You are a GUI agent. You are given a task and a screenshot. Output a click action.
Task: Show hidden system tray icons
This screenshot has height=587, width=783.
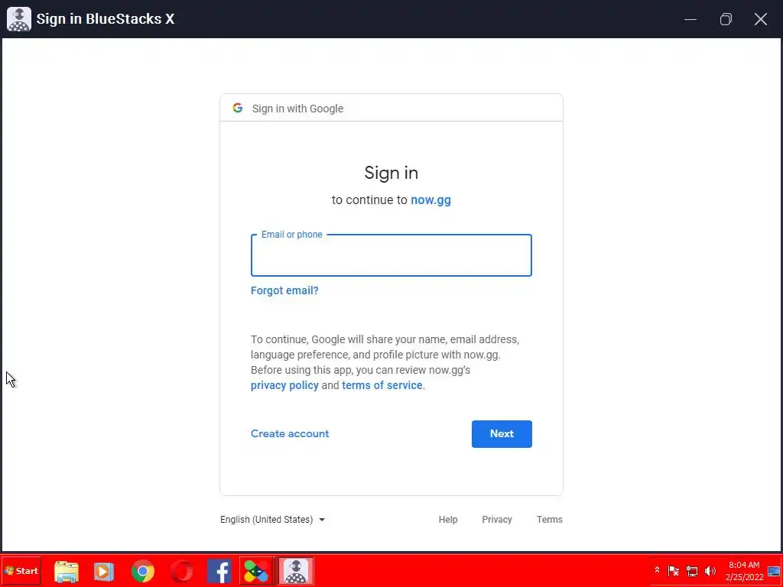tap(657, 570)
